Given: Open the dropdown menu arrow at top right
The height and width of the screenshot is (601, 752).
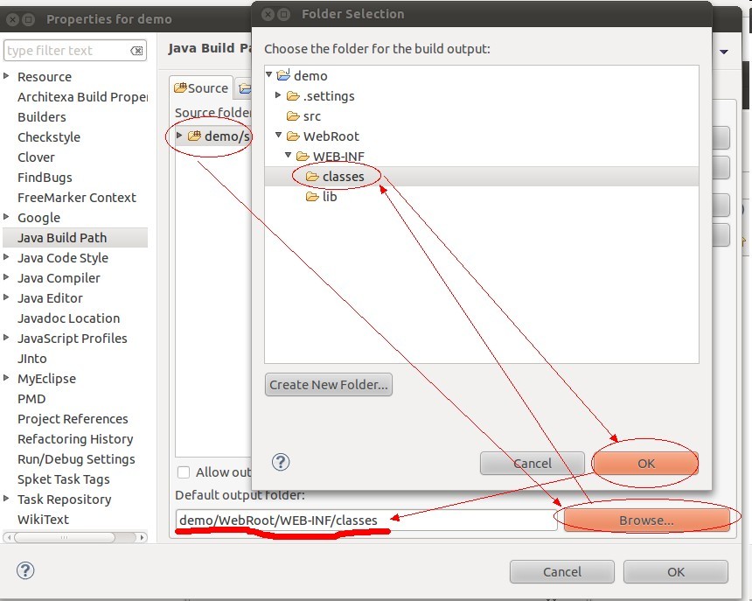Looking at the screenshot, I should pos(724,52).
